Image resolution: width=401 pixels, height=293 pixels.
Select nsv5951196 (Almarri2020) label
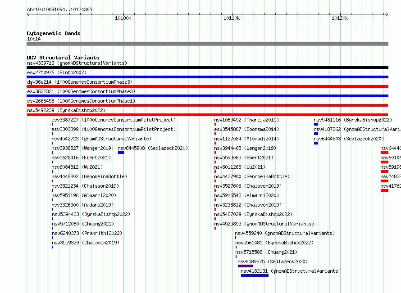84,195
